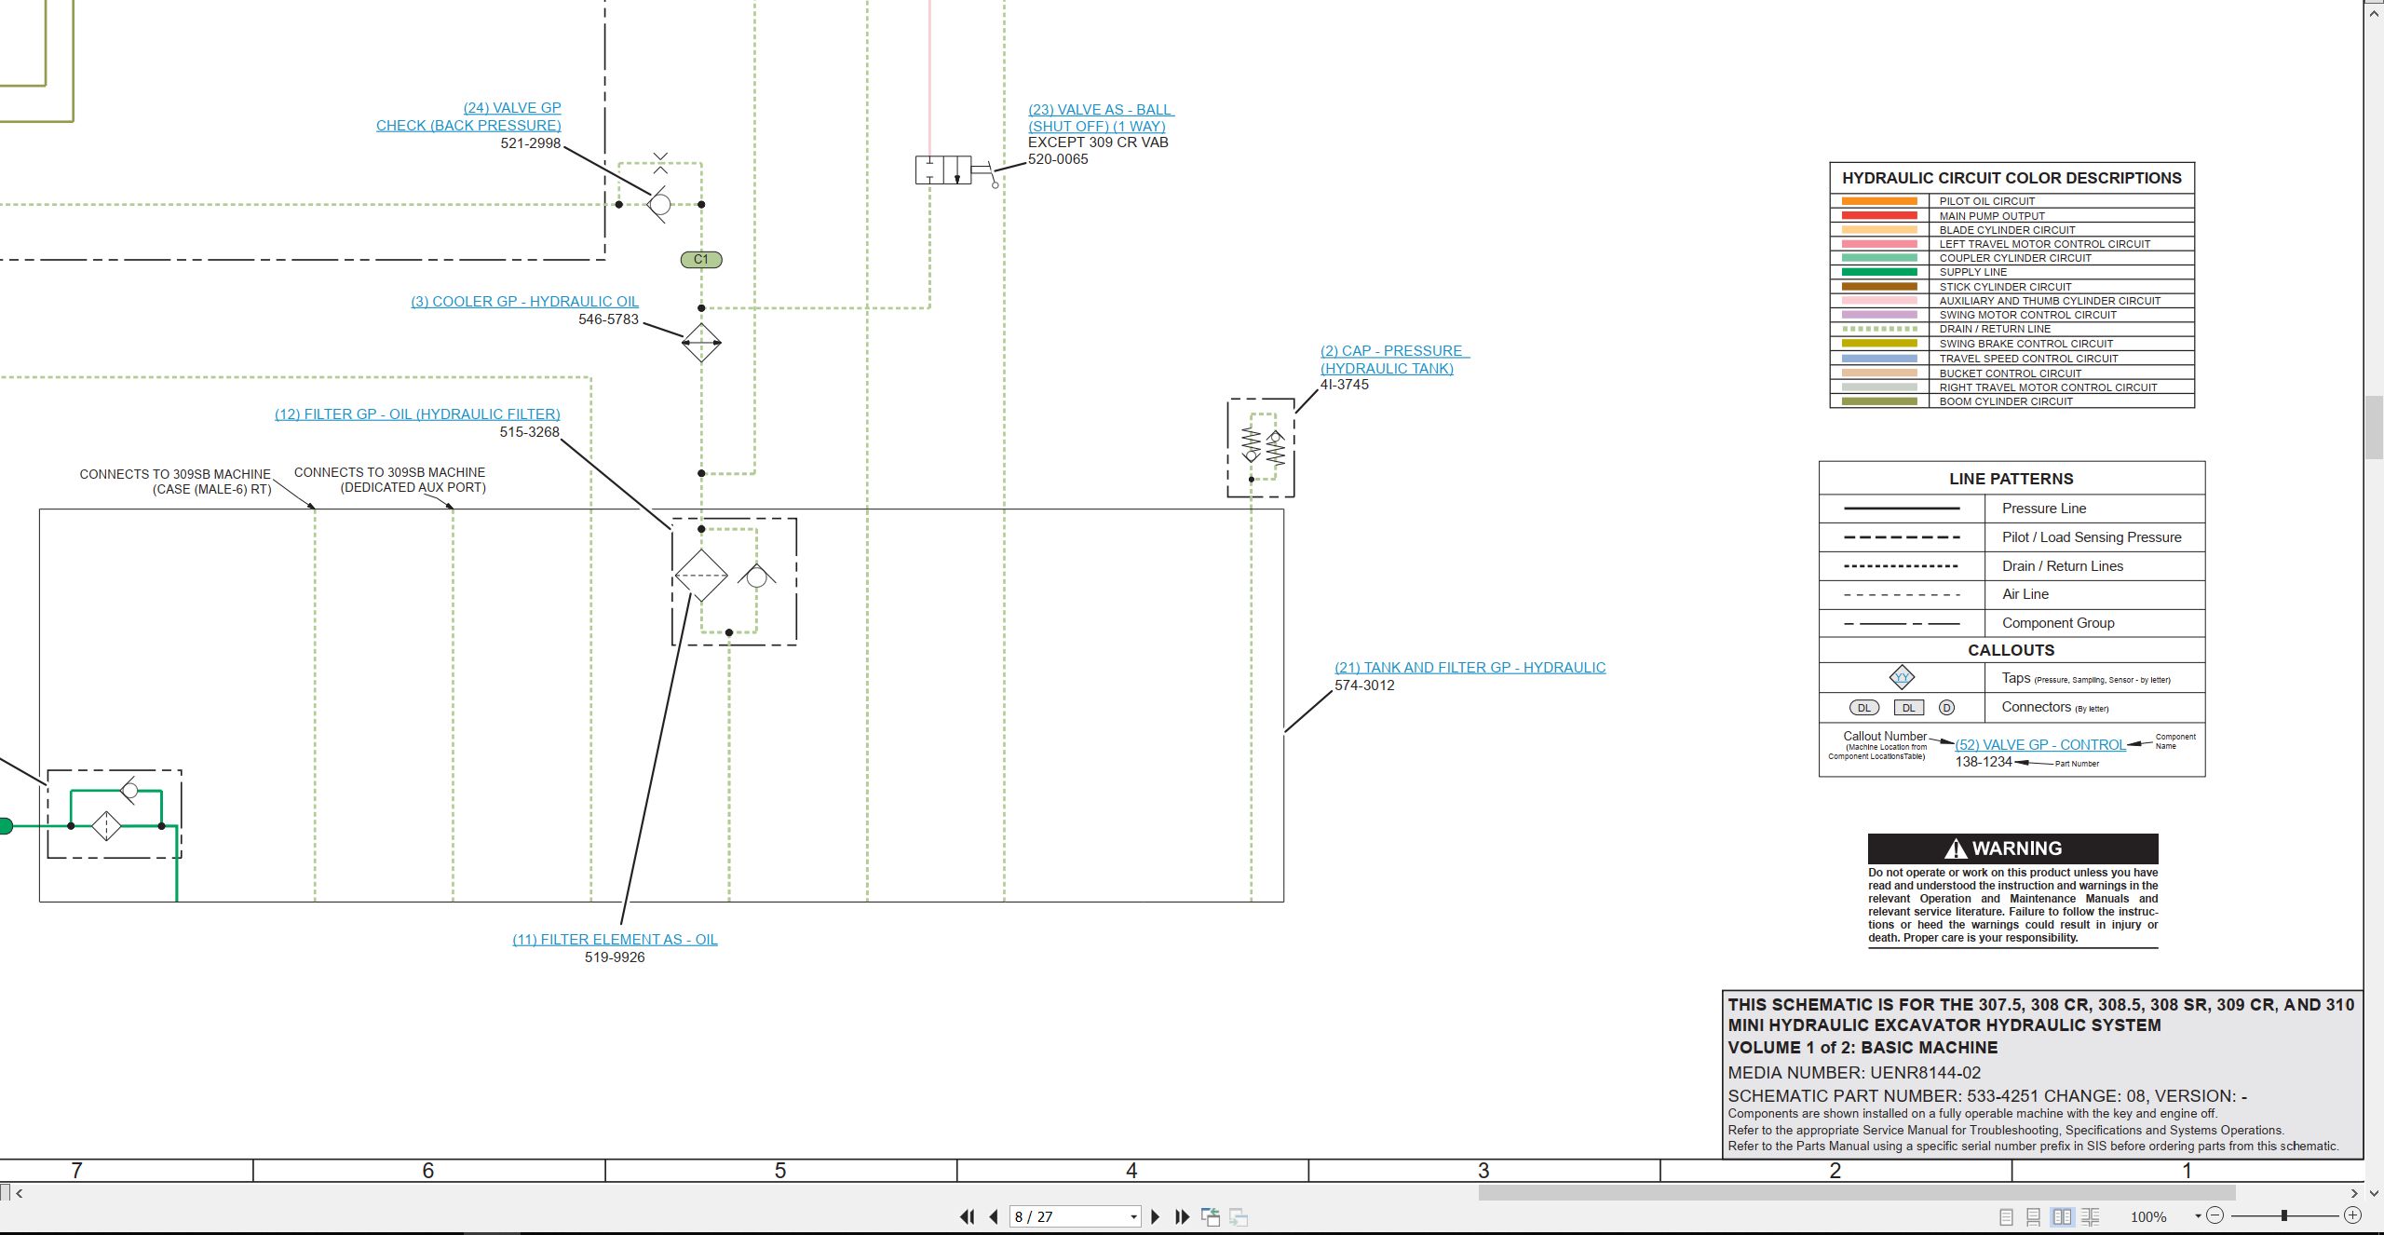Click the rectangular DL connector callout
This screenshot has height=1235, width=2384.
click(1909, 708)
